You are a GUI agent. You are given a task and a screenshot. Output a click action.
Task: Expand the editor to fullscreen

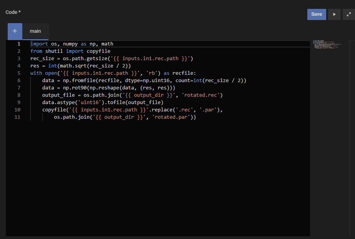pos(348,14)
